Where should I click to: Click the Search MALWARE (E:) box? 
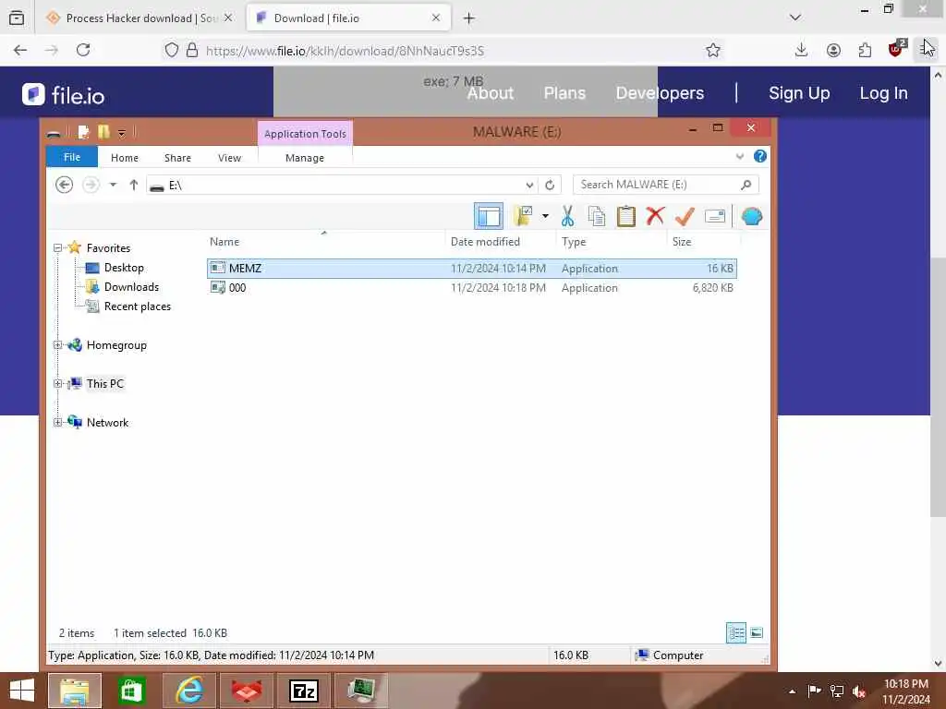coord(665,185)
